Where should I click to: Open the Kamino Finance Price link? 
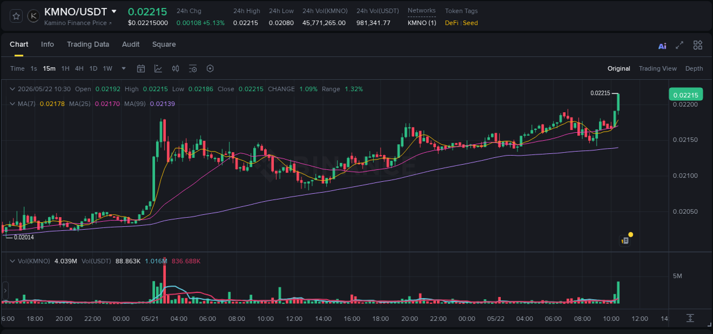point(78,23)
